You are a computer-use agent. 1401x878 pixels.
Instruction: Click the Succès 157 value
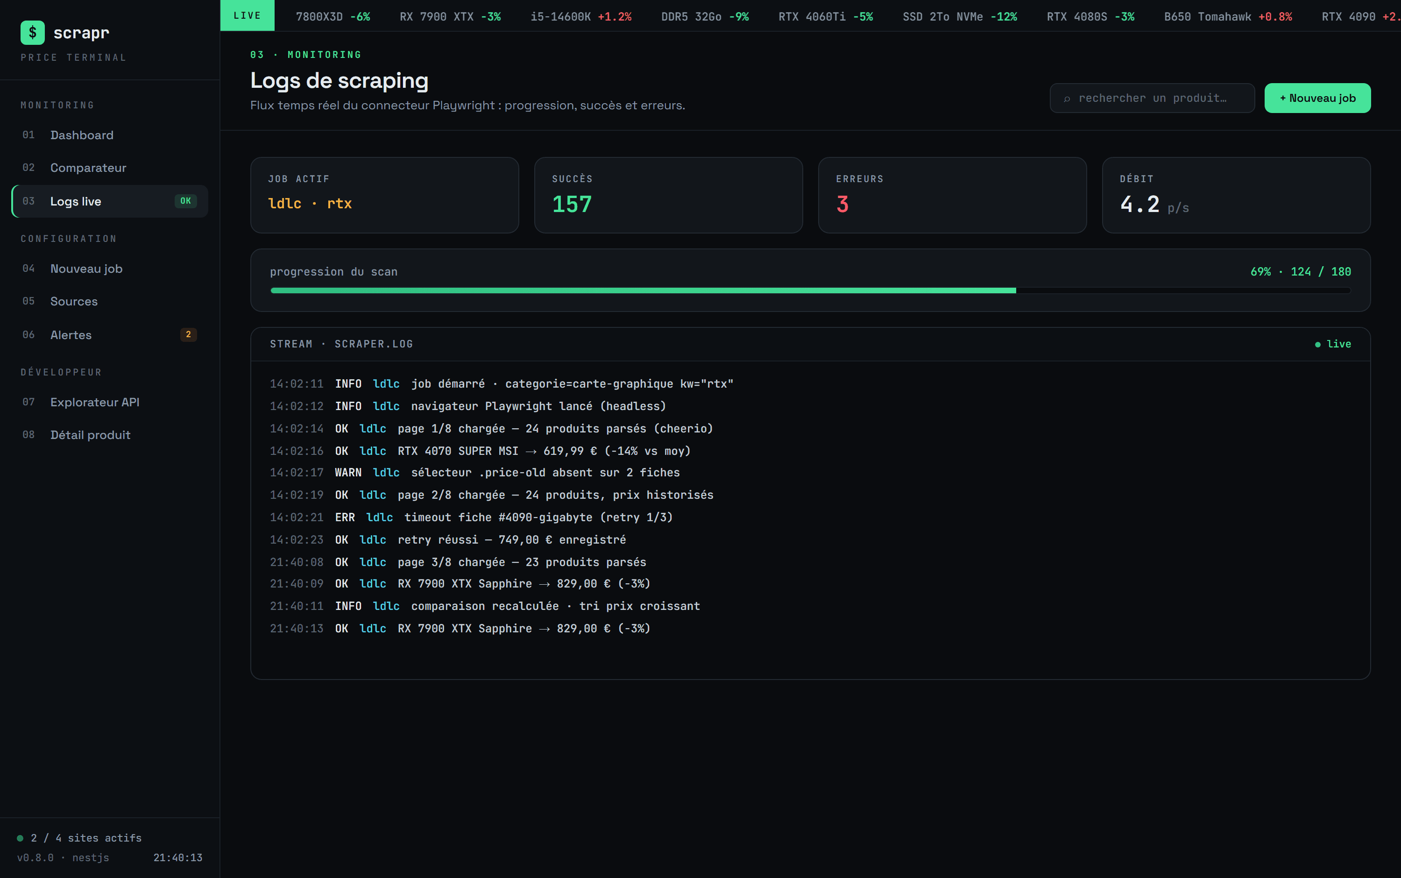(572, 205)
